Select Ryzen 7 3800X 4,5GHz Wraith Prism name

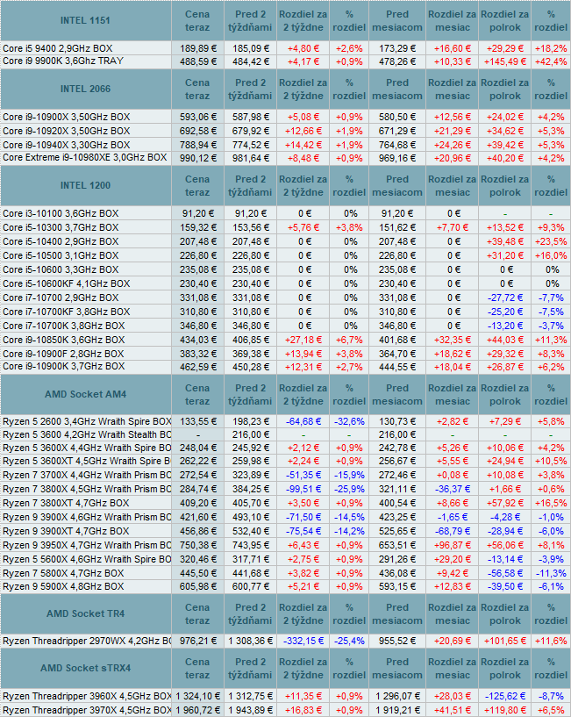pos(87,490)
